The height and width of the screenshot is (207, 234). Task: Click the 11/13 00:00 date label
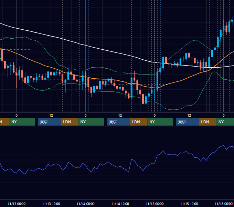coord(17,204)
